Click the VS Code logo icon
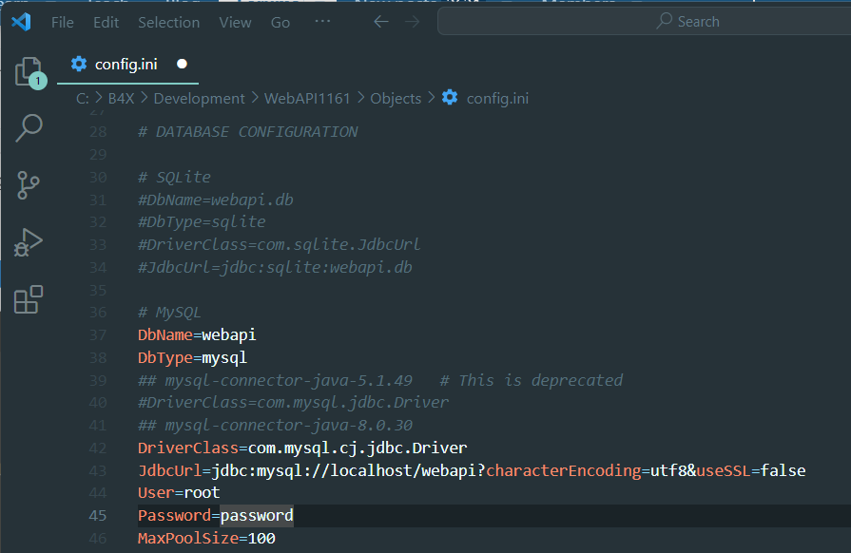 (21, 22)
